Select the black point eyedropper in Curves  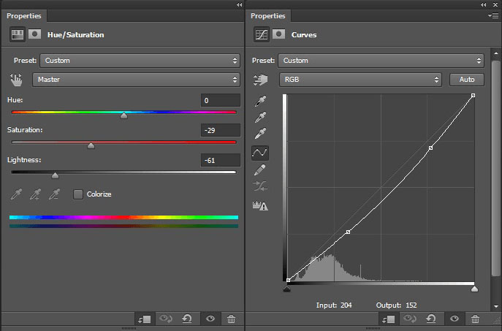pos(260,101)
